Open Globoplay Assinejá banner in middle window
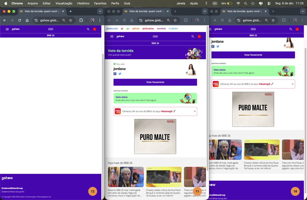Viewport: 307px width, 200px height. (x=155, y=111)
